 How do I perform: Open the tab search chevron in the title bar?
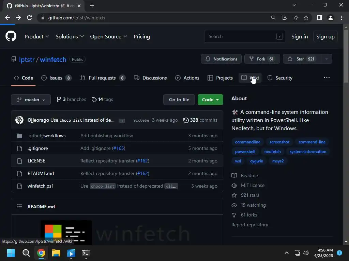click(x=294, y=5)
